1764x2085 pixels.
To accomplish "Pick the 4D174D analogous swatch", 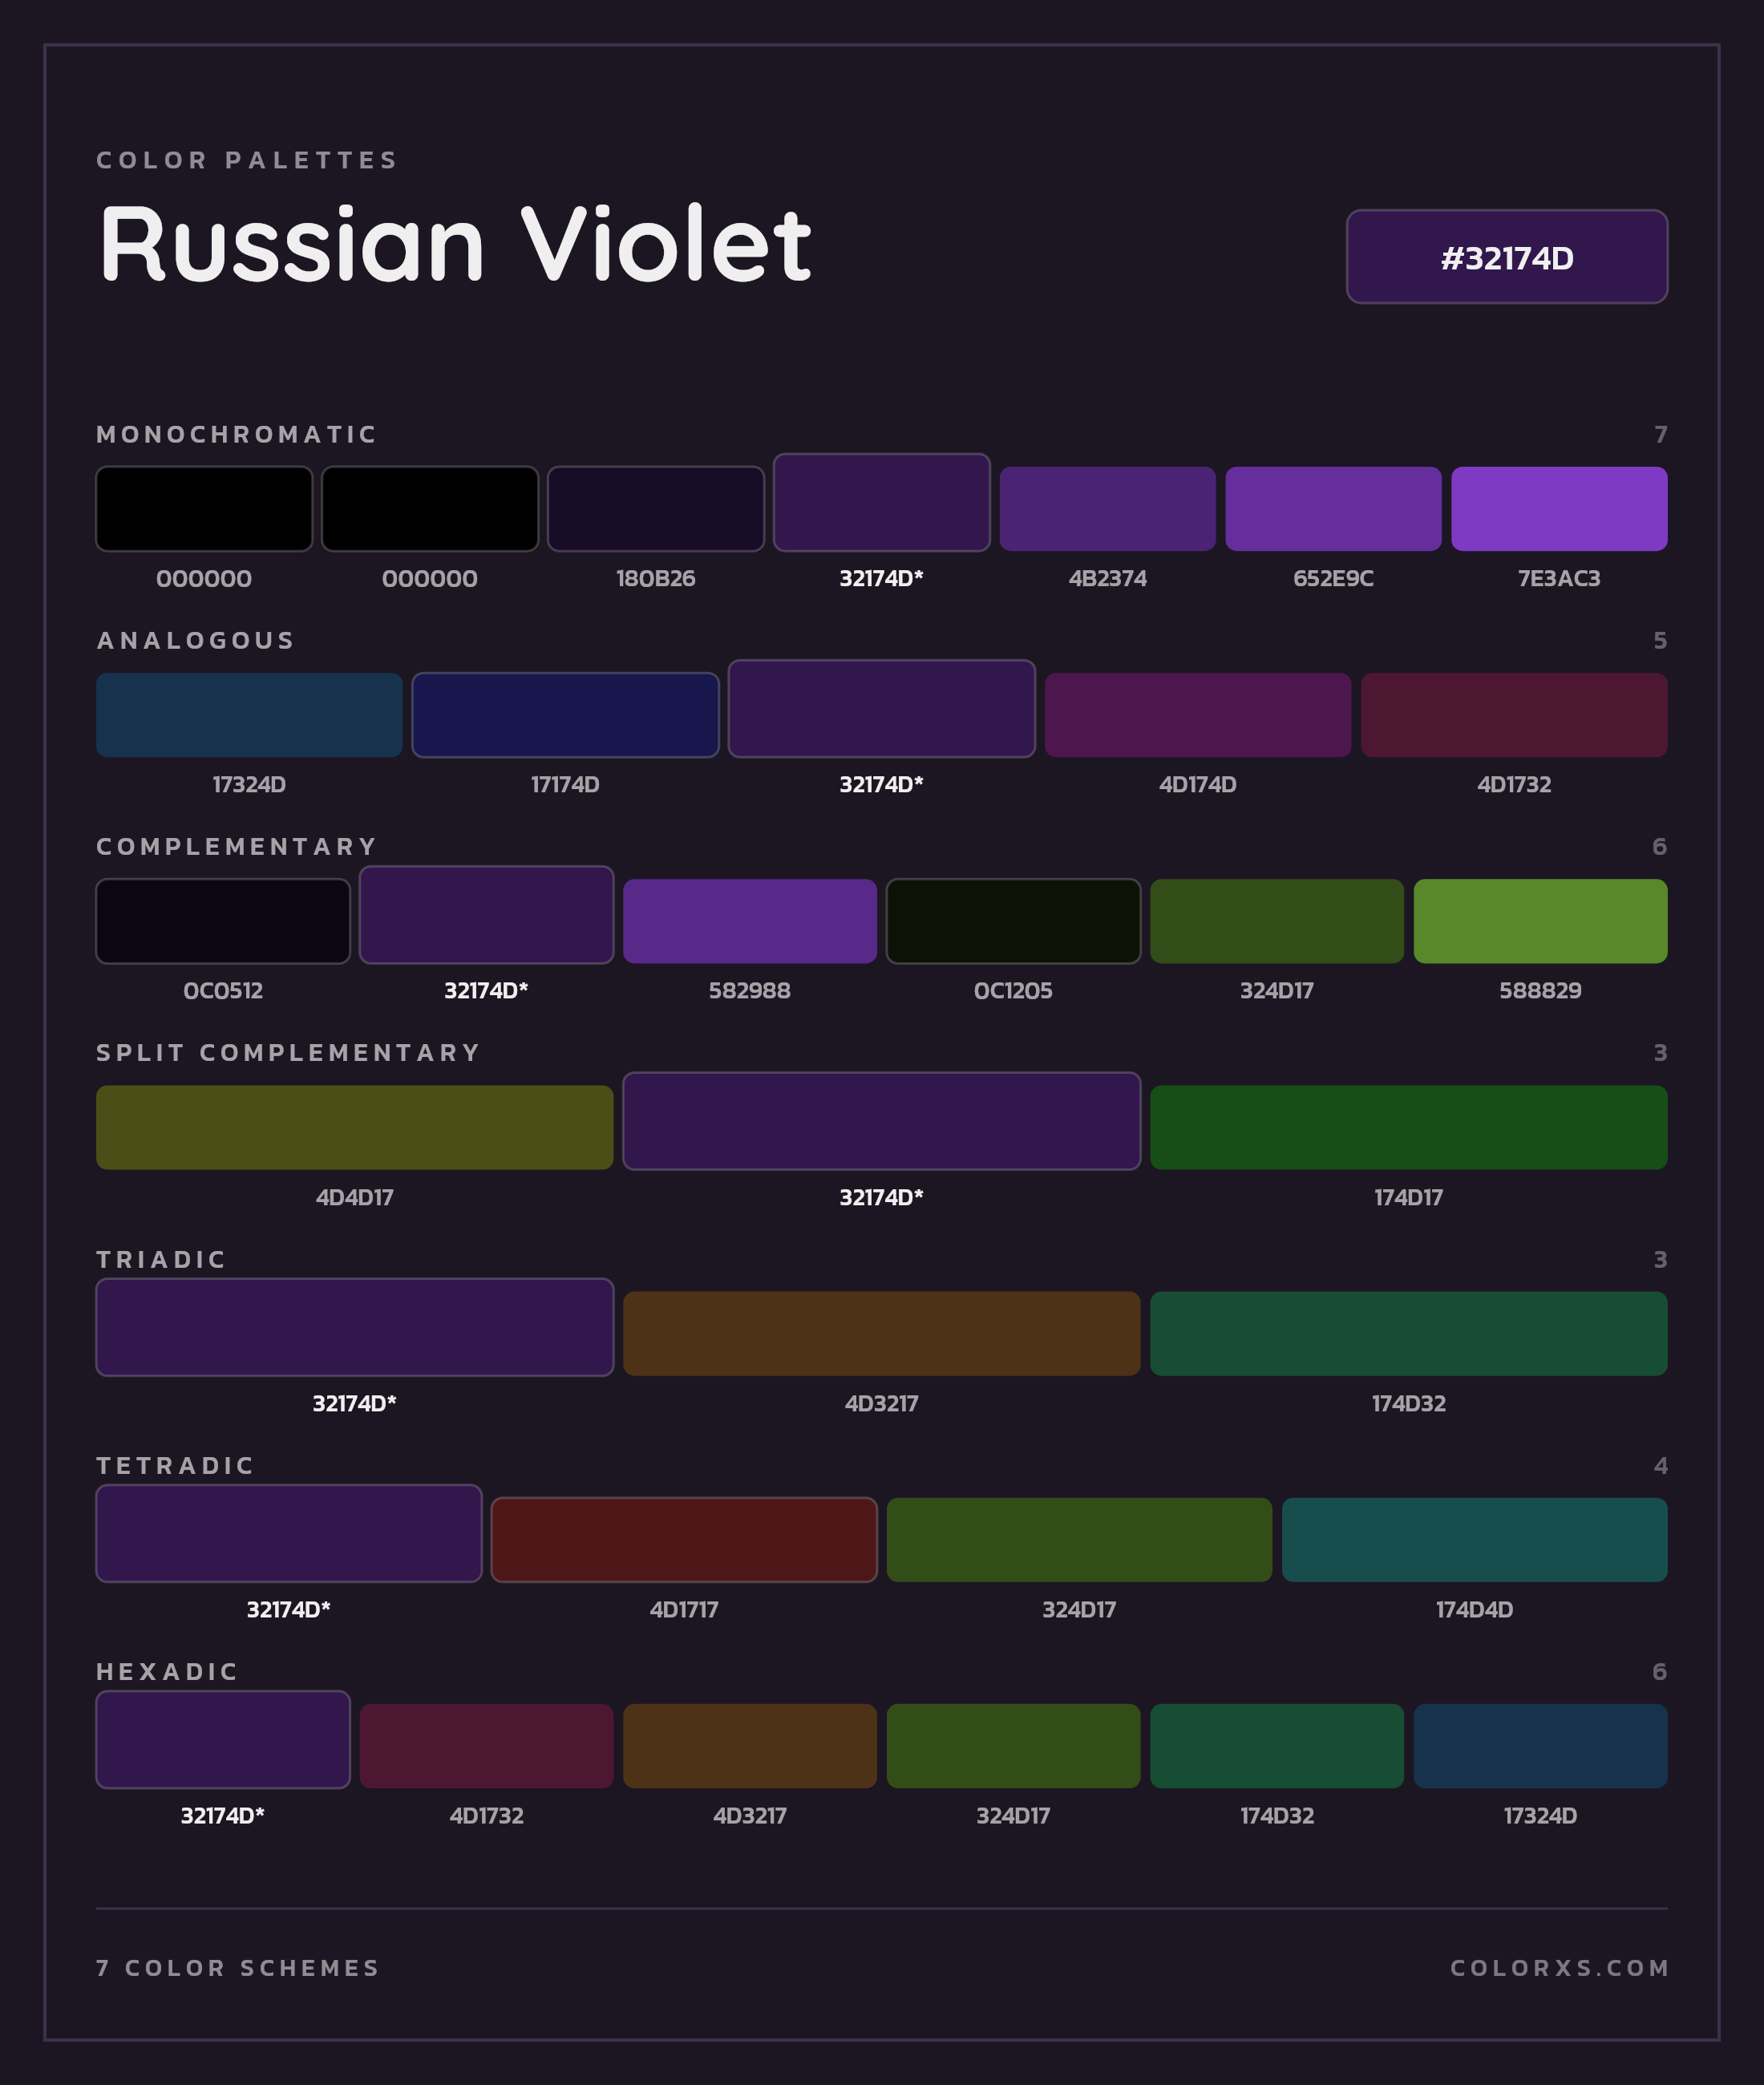I will click(1198, 715).
